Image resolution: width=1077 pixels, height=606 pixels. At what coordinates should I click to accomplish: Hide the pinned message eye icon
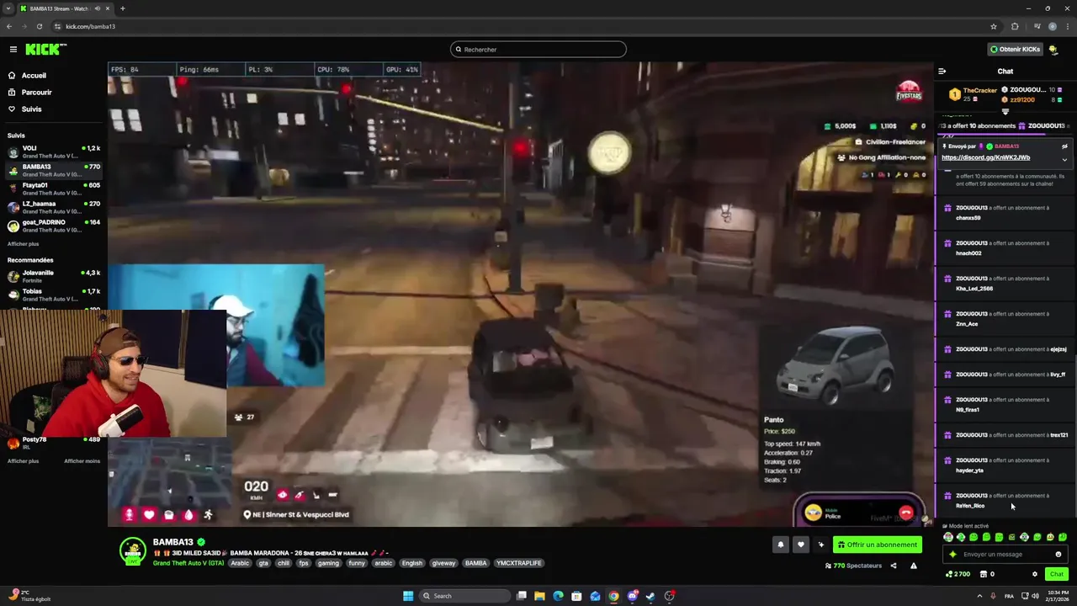coord(1064,146)
